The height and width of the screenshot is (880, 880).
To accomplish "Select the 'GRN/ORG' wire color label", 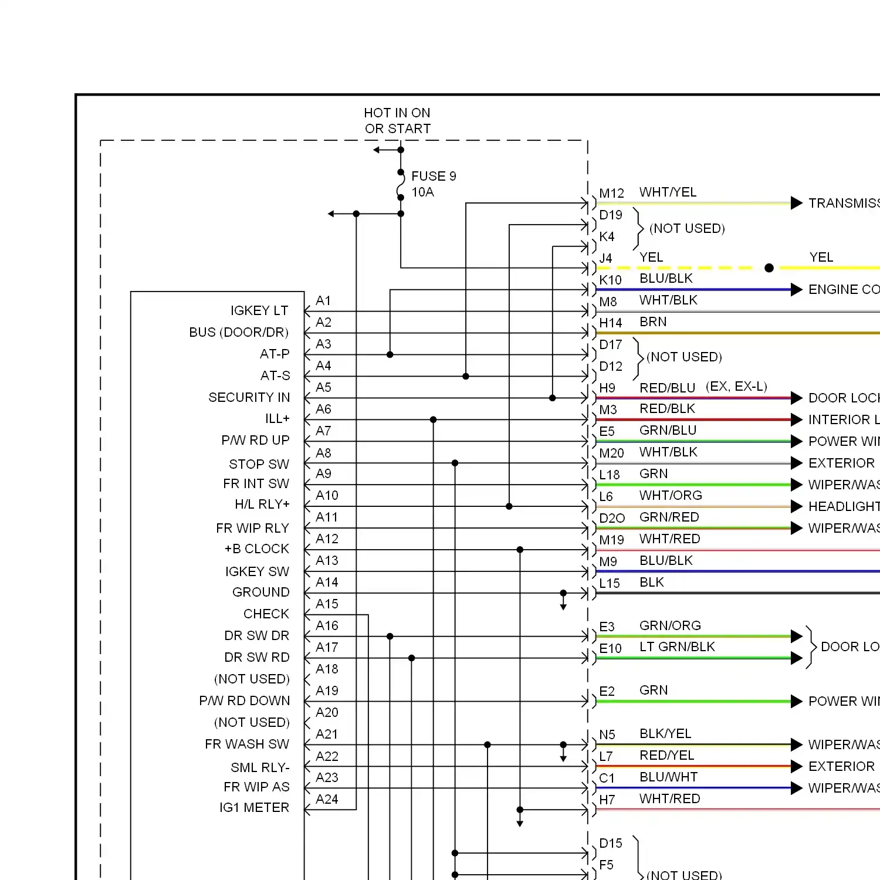I will tap(670, 625).
